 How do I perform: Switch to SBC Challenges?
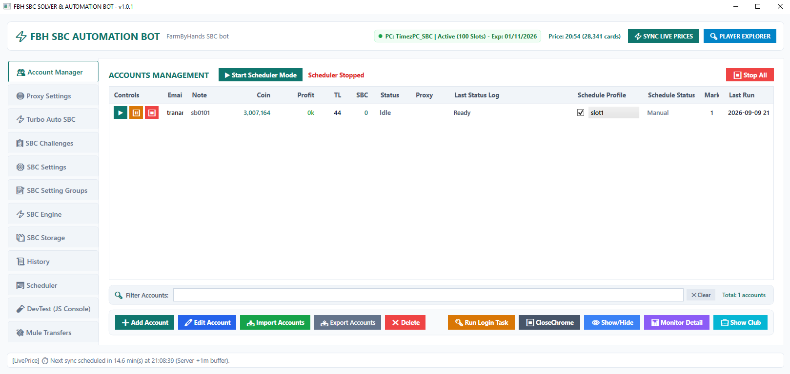pos(53,143)
